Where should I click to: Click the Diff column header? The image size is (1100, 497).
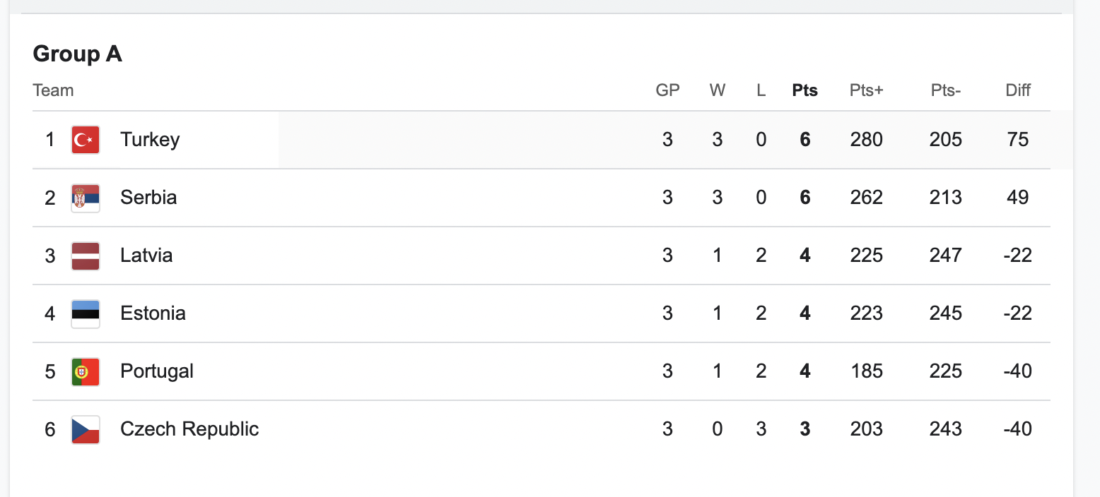pos(1018,90)
